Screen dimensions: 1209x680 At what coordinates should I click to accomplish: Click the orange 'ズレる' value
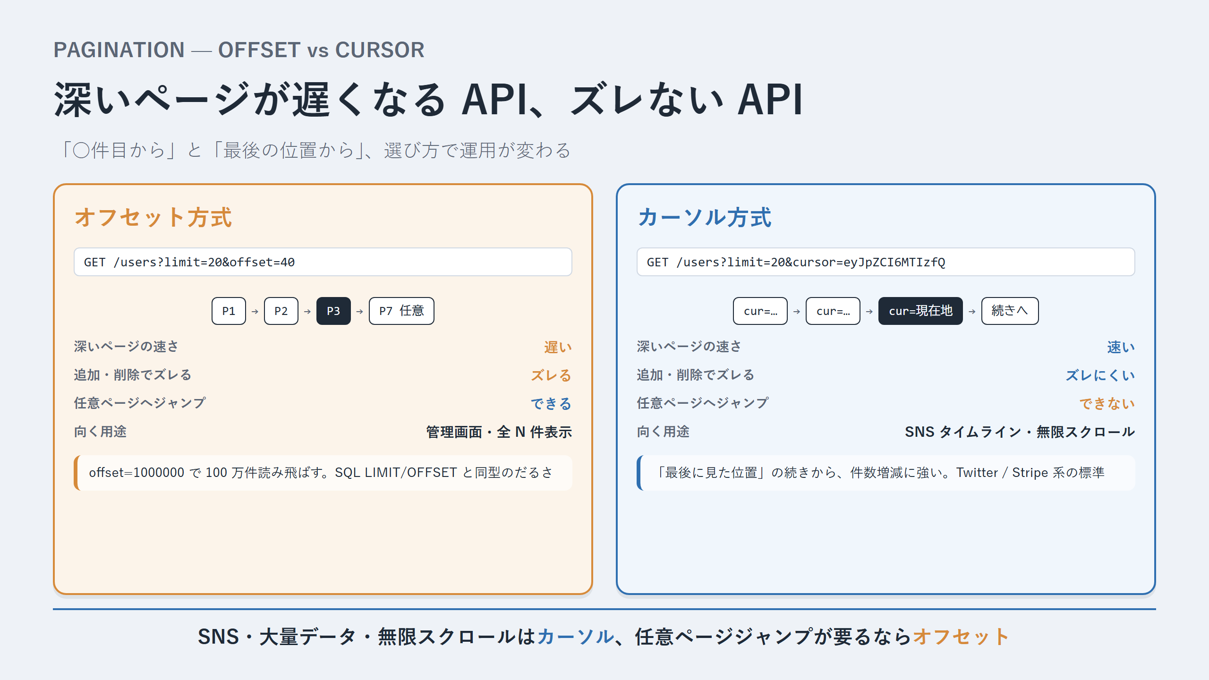click(x=551, y=375)
